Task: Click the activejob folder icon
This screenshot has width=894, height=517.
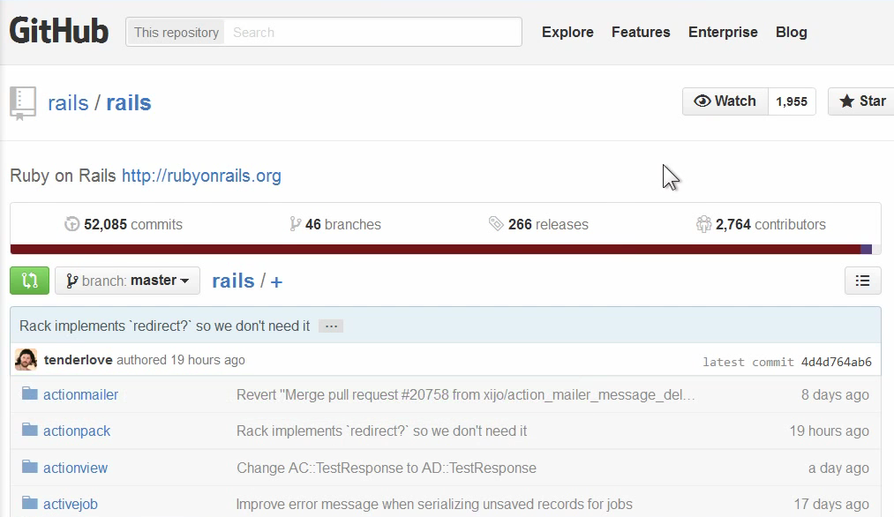Action: (30, 503)
